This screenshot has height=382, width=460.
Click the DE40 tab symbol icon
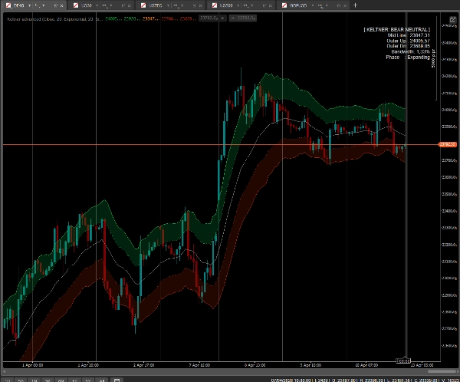(7, 5)
